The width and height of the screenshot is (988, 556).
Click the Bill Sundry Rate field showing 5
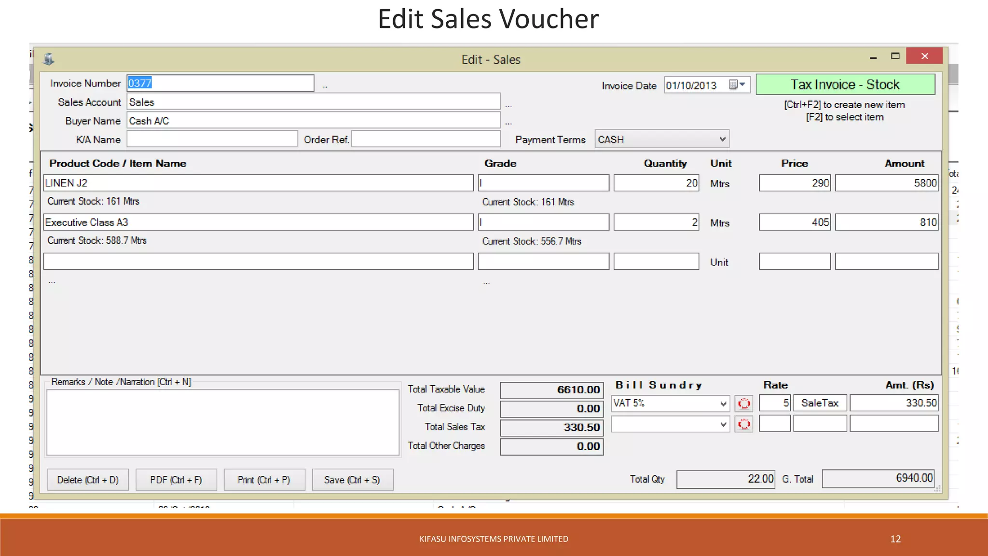[x=775, y=403]
